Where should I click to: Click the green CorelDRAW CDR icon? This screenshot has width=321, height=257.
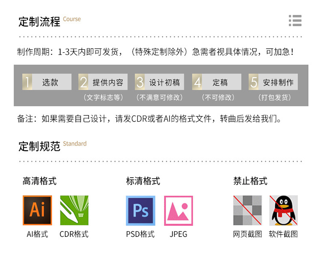74,210
